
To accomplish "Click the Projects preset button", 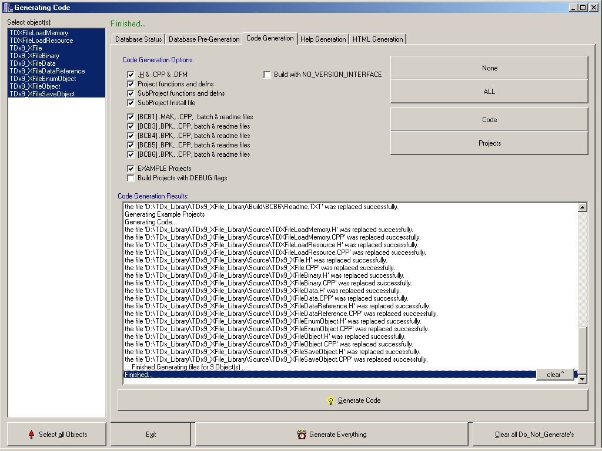I will point(489,143).
